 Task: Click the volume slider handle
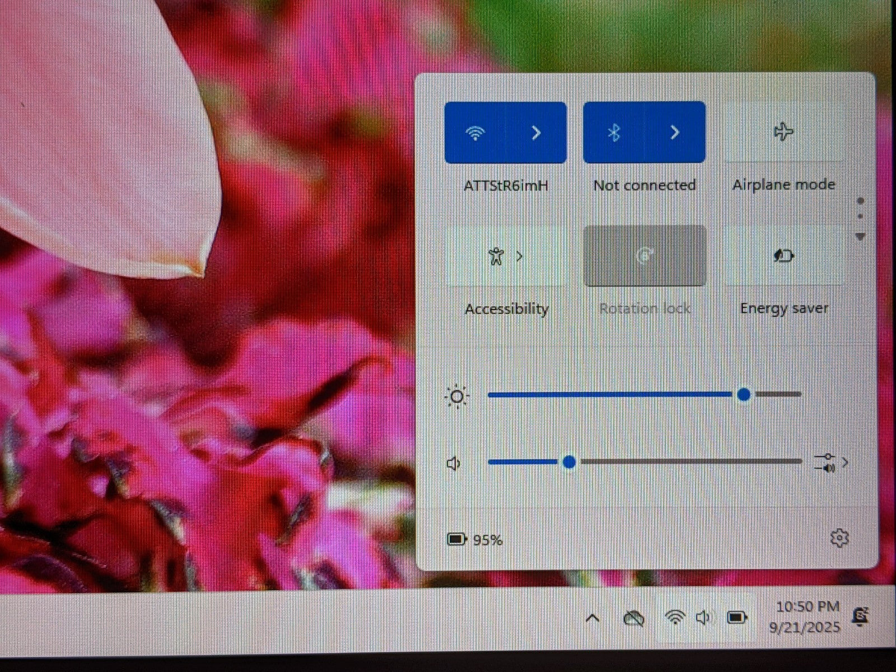point(569,462)
